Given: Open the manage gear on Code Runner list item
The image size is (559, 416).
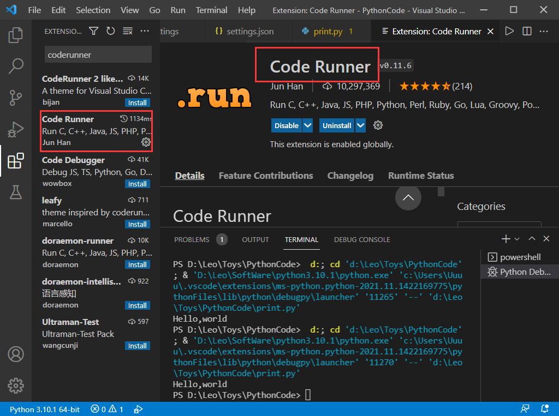Looking at the screenshot, I should point(145,142).
